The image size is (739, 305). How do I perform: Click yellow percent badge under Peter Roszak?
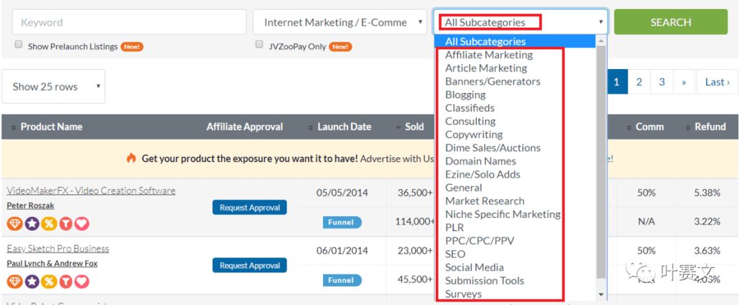(x=49, y=224)
